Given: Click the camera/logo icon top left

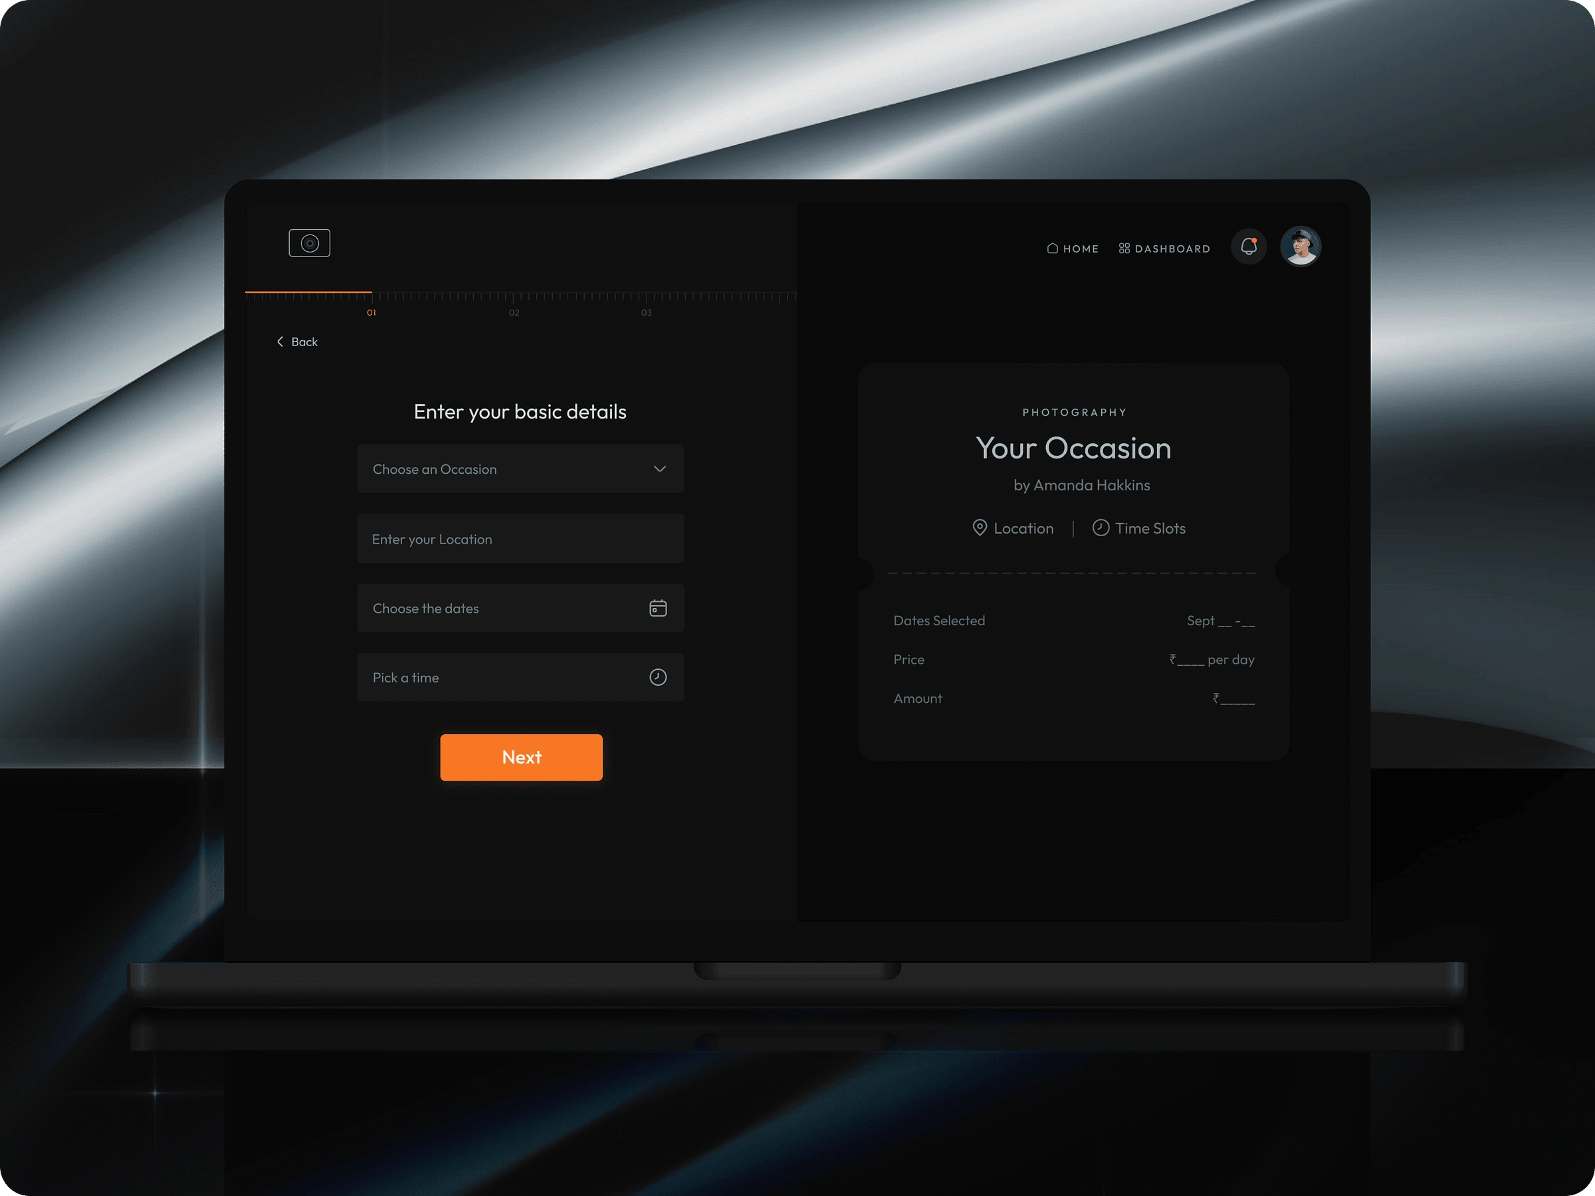Looking at the screenshot, I should click(x=310, y=243).
